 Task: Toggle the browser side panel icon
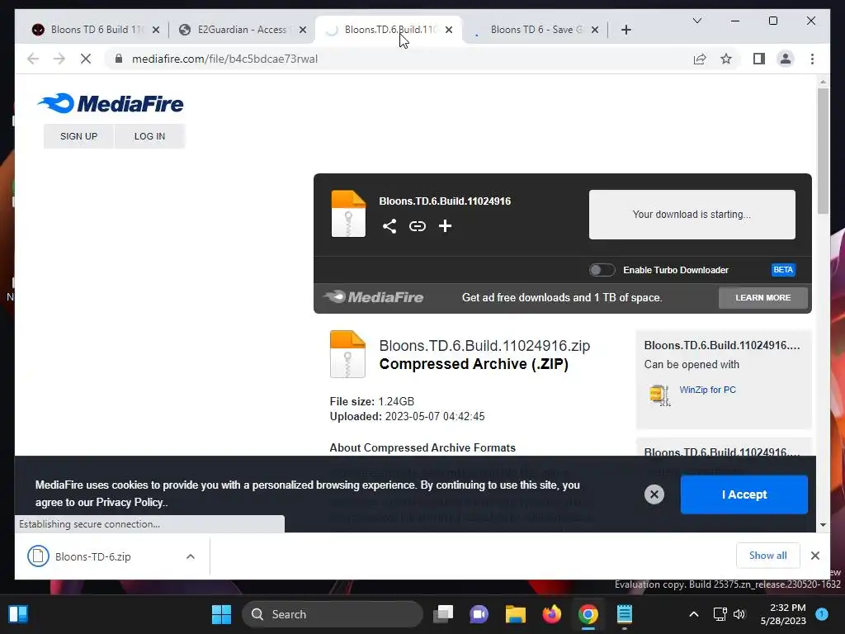tap(759, 59)
